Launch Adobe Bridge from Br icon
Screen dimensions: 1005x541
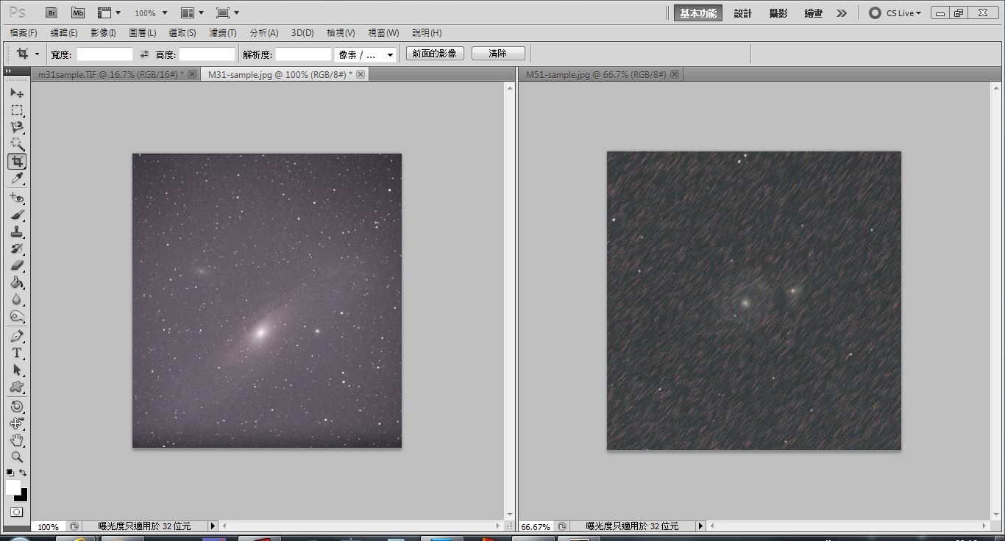[x=51, y=13]
